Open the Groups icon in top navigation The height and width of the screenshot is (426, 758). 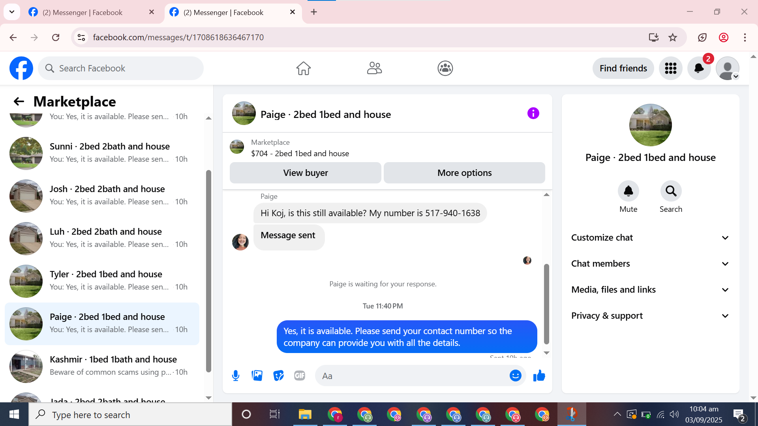(445, 68)
